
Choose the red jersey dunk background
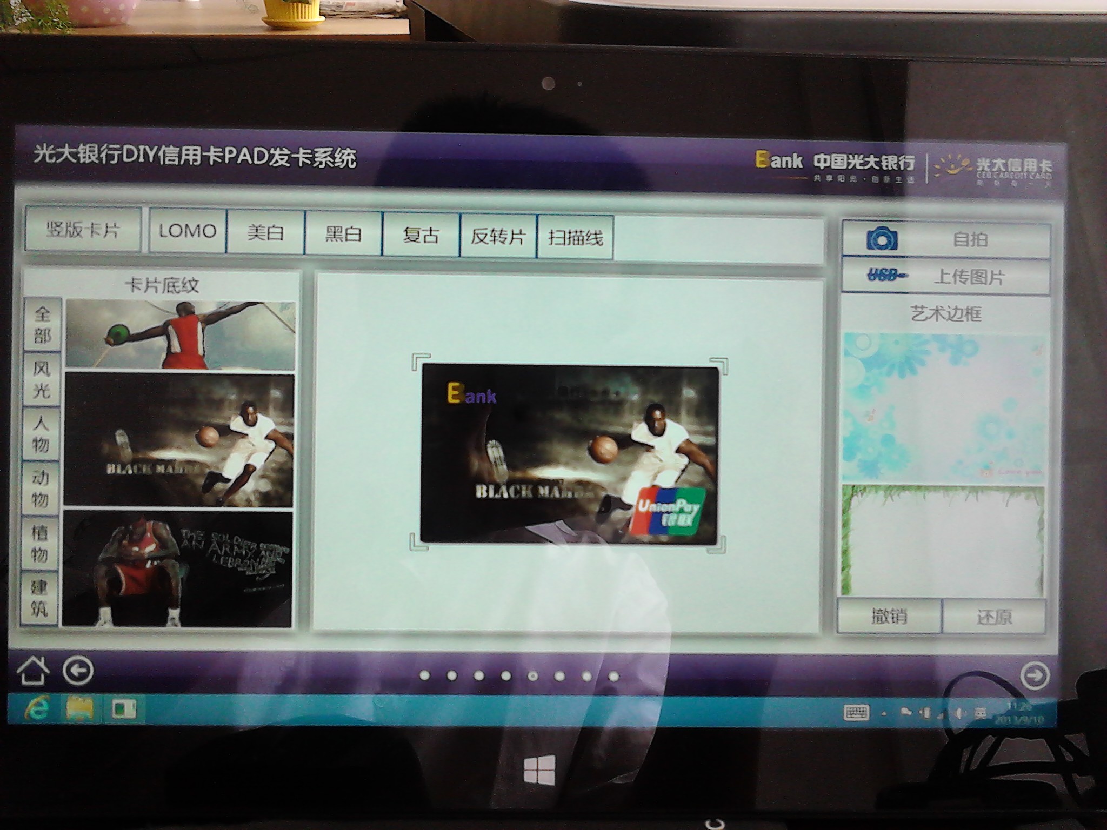pyautogui.click(x=181, y=336)
